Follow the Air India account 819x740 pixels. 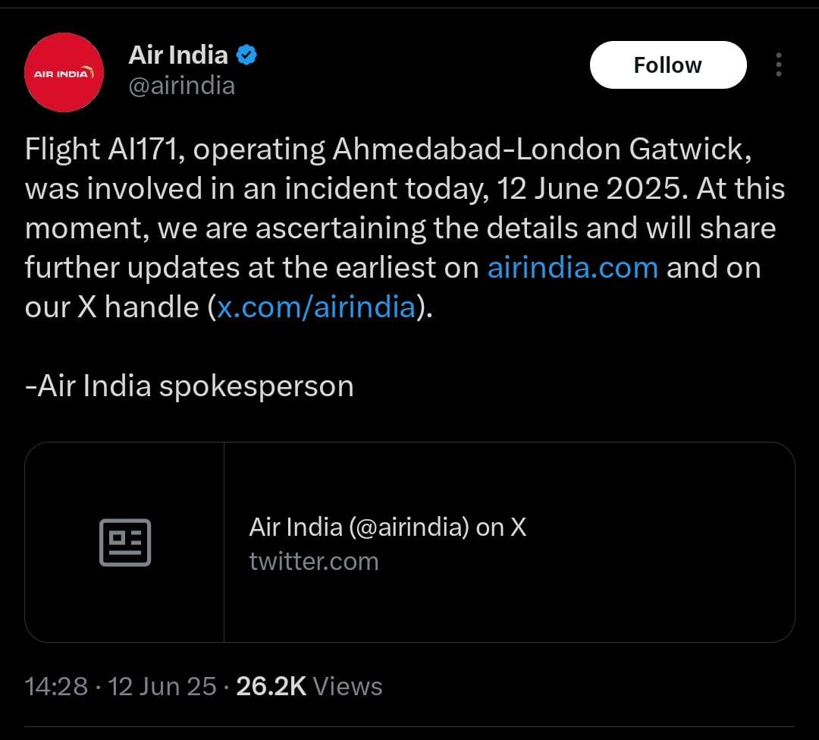(x=668, y=65)
